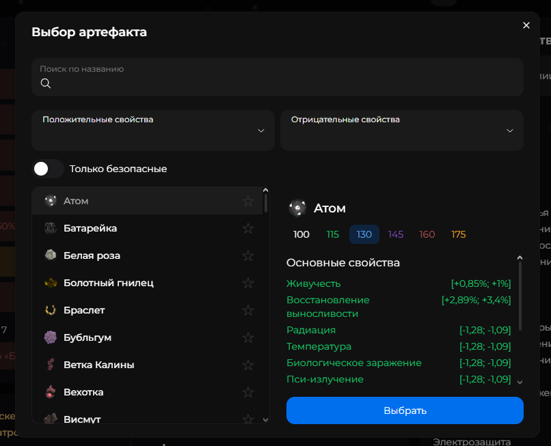Click the Браслет artifact icon

51,310
